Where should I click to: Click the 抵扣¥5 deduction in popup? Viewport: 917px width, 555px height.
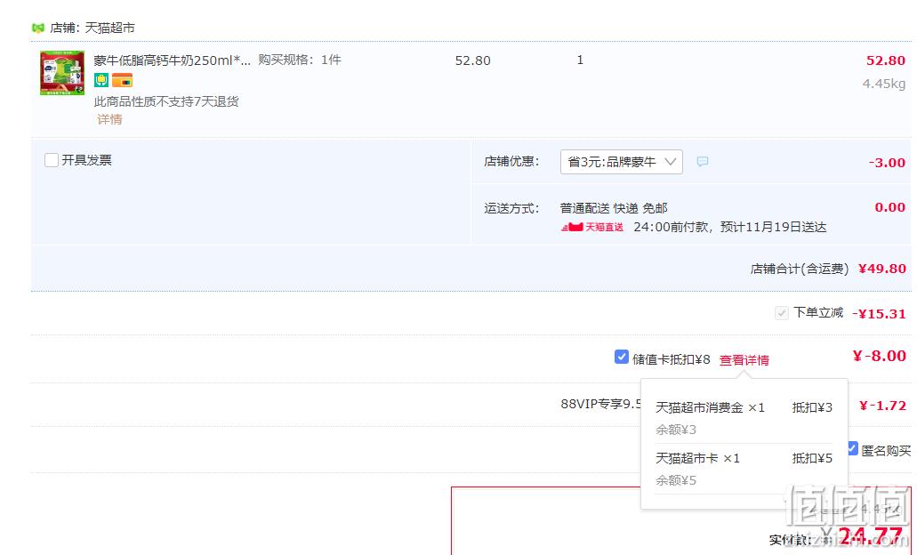[812, 459]
